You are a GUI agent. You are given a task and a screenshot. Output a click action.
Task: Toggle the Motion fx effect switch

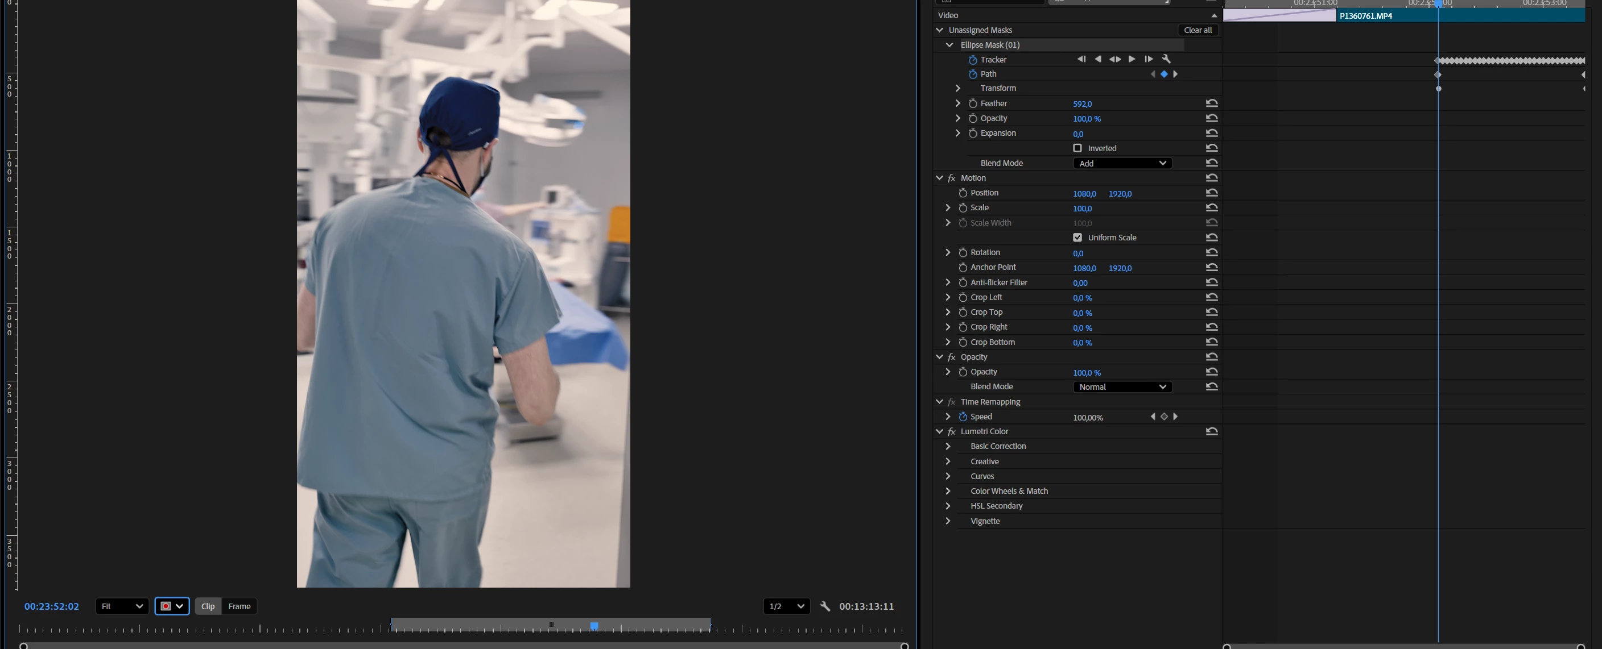pos(952,178)
